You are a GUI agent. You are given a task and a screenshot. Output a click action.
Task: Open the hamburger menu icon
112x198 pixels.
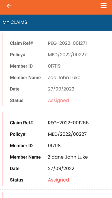click(x=103, y=6)
